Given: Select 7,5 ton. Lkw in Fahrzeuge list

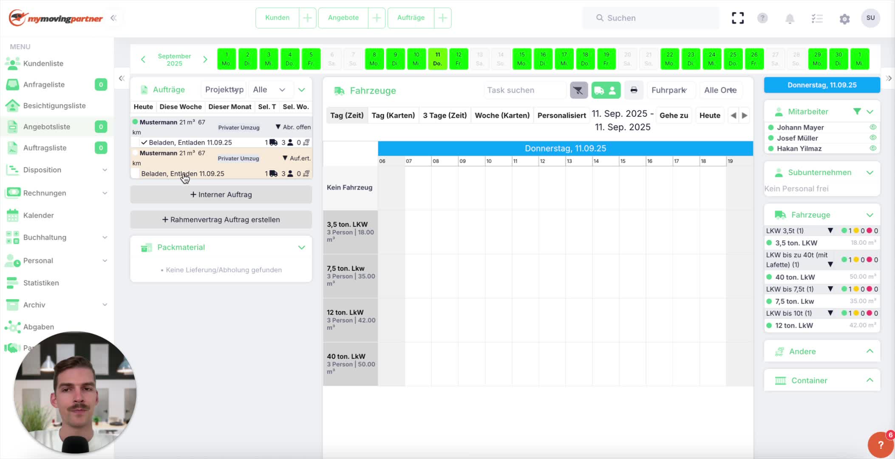Looking at the screenshot, I should 794,301.
